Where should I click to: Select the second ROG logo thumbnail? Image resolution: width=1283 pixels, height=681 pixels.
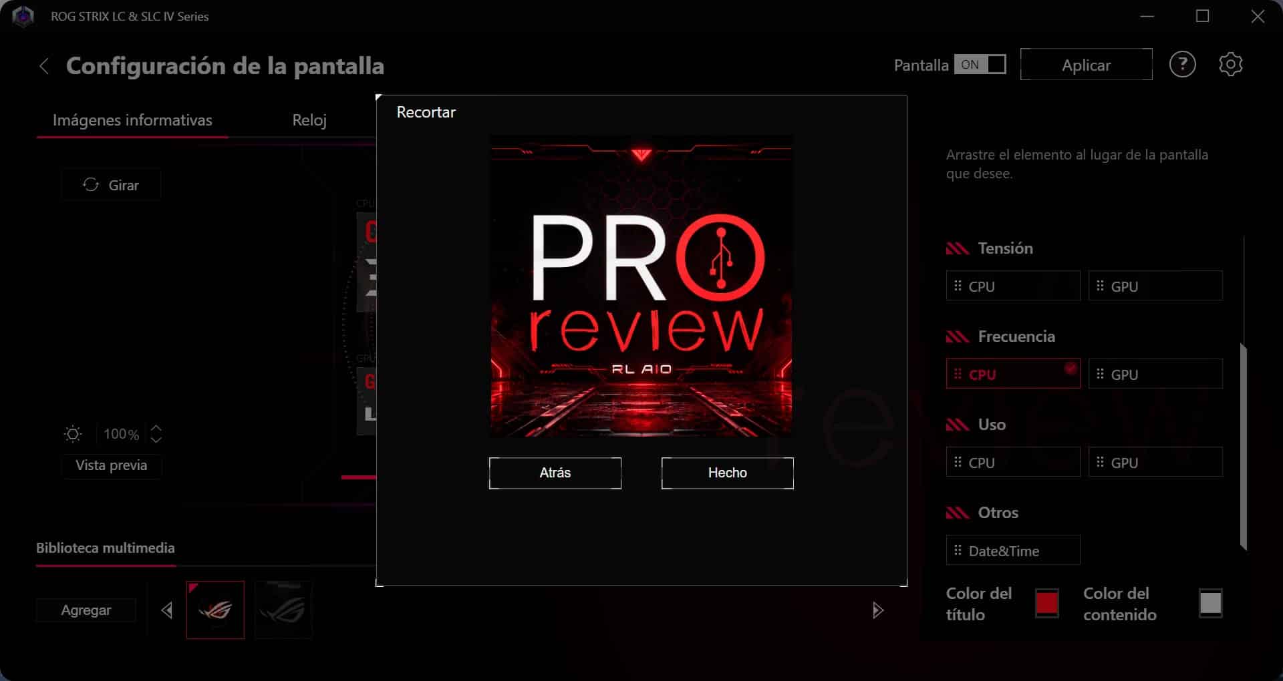tap(283, 610)
